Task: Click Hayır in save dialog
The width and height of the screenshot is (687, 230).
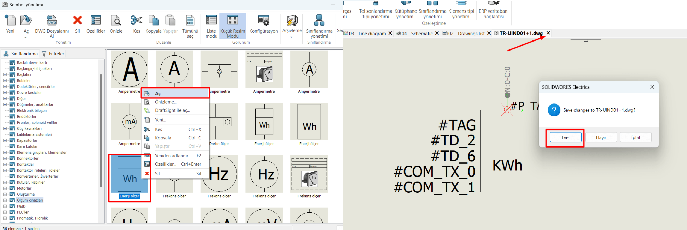Action: tap(601, 137)
